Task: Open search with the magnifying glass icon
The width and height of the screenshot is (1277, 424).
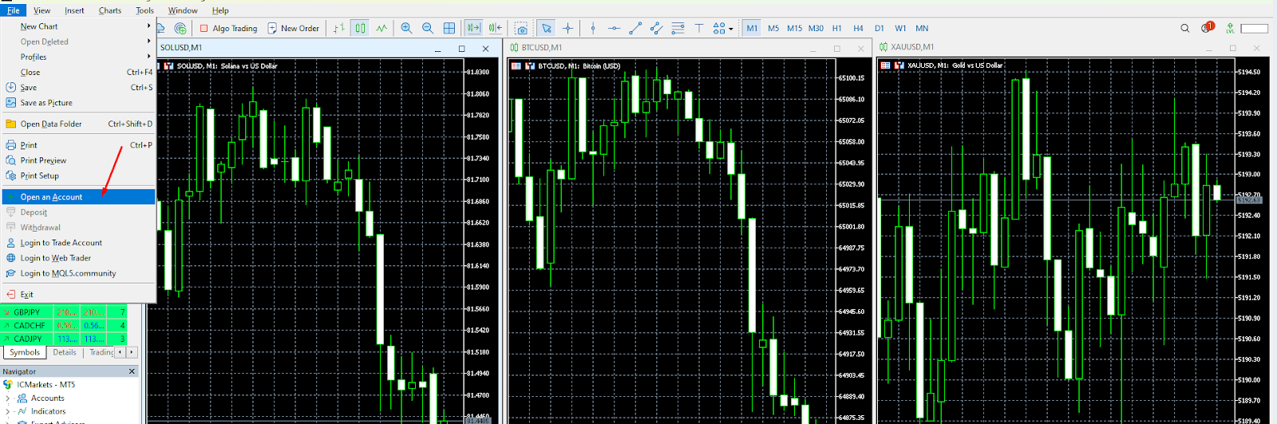Action: pos(1185,28)
